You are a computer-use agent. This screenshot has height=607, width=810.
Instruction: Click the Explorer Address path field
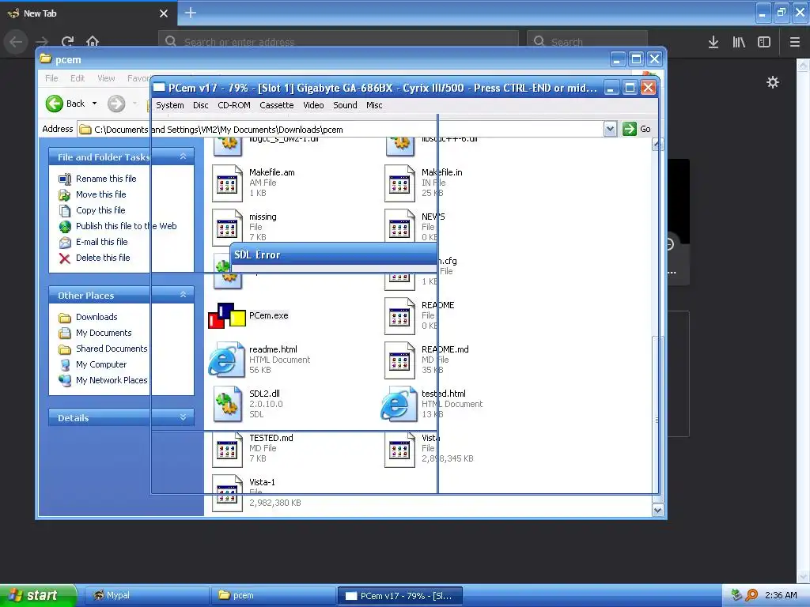coord(340,129)
